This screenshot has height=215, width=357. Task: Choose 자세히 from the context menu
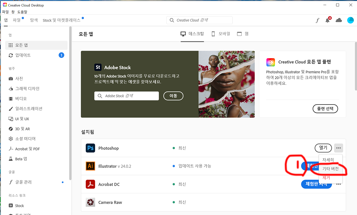[328, 160]
